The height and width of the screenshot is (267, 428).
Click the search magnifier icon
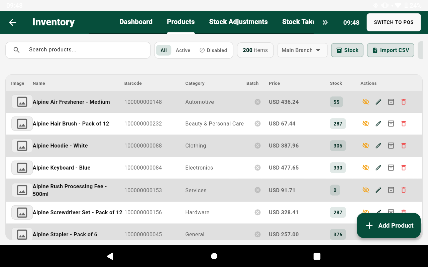pyautogui.click(x=16, y=50)
